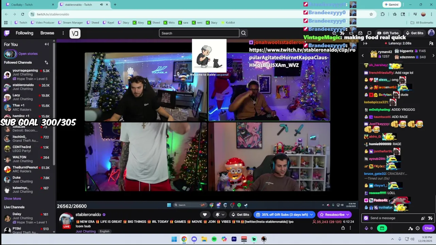Open the Chrome three-dot menu
Viewport: 436px width, 245px height.
tap(432, 14)
